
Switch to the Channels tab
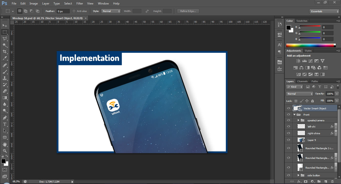pyautogui.click(x=302, y=81)
